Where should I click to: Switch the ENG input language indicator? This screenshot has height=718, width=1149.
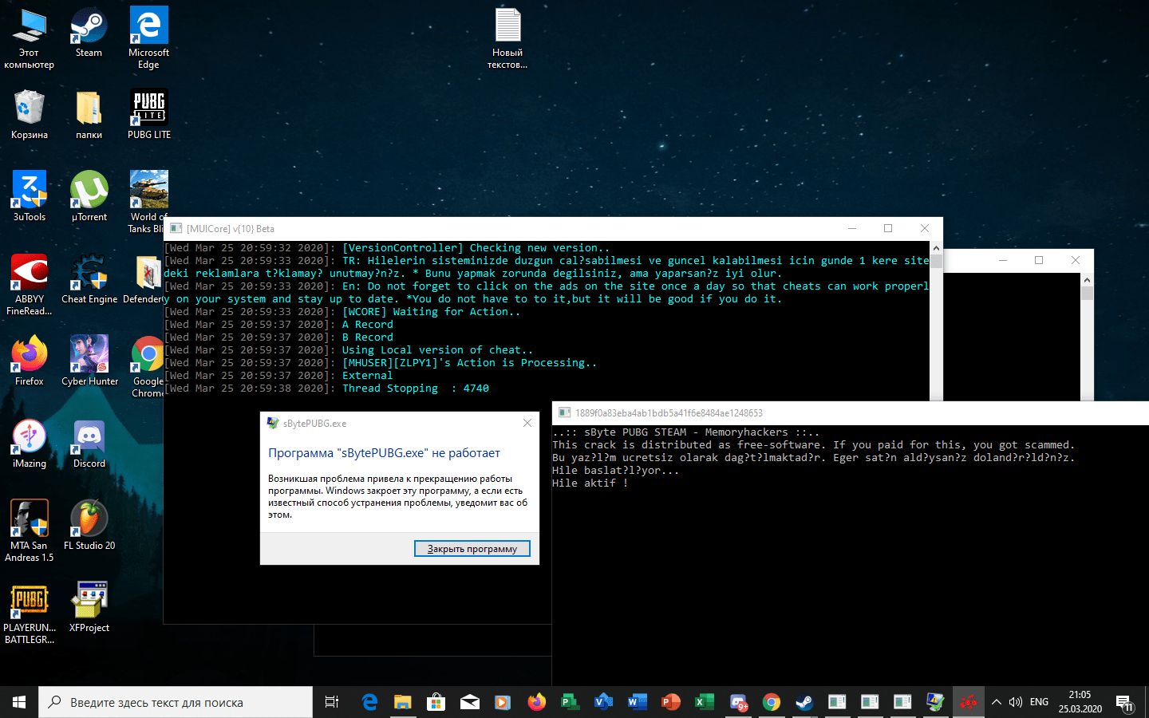coord(1039,702)
